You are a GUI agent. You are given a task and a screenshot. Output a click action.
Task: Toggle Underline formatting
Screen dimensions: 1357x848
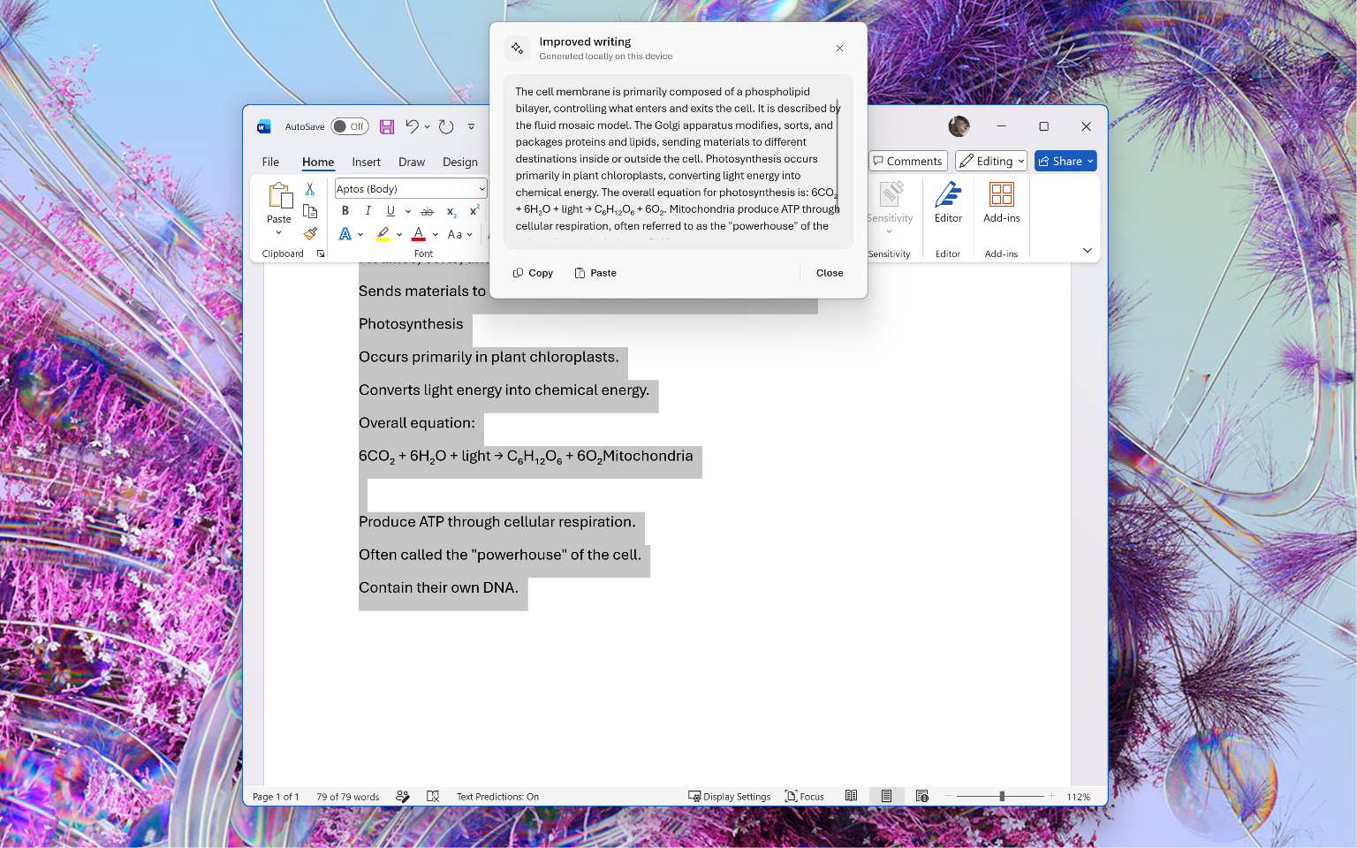tap(390, 211)
